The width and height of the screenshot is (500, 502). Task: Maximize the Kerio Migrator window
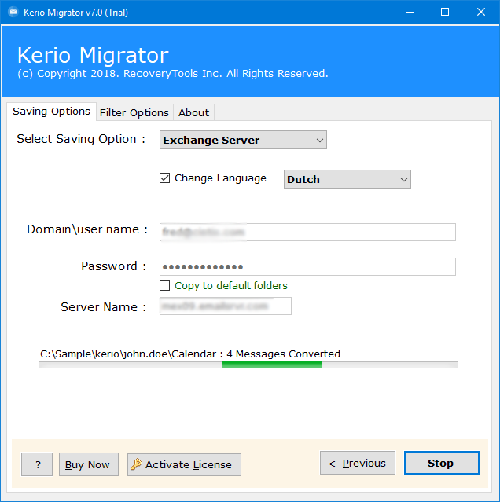[445, 12]
